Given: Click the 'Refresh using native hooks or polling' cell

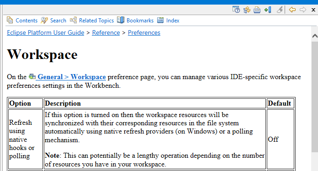Looking at the screenshot, I should coord(26,139).
